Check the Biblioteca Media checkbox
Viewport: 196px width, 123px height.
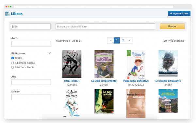point(12,67)
